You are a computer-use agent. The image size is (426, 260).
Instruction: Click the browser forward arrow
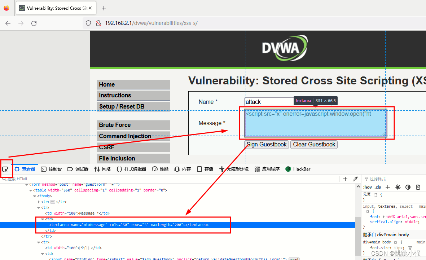click(x=21, y=23)
